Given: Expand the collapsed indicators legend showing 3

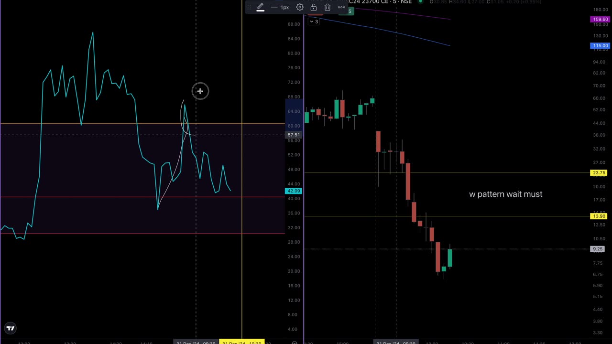Looking at the screenshot, I should (x=314, y=21).
